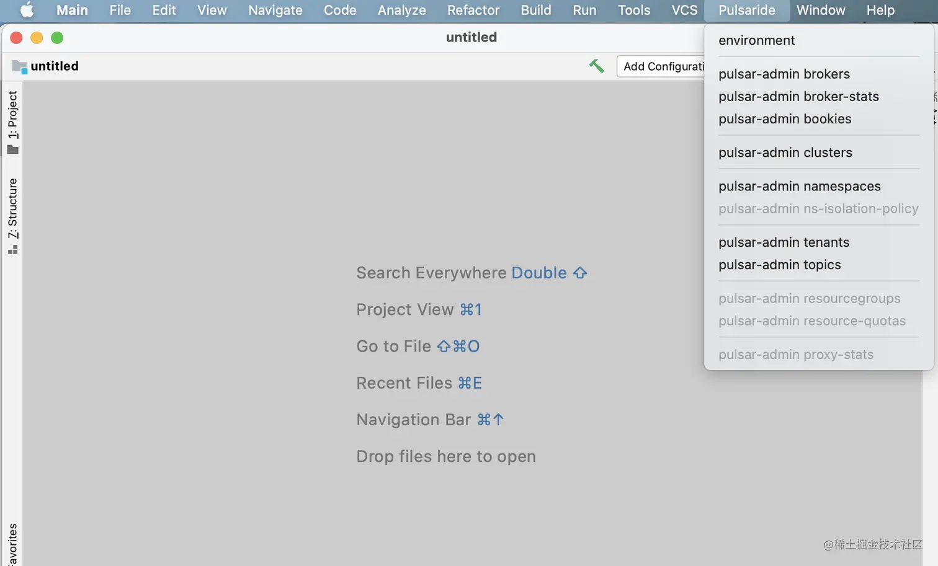The width and height of the screenshot is (938, 566).
Task: Open the Apple menu
Action: [27, 10]
